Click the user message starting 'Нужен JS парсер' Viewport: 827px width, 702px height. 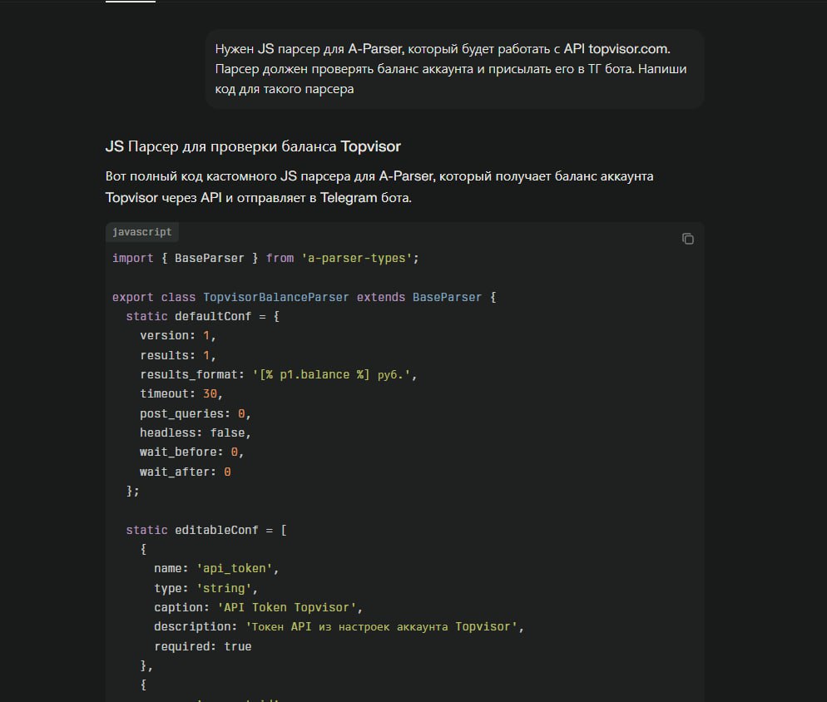click(454, 69)
